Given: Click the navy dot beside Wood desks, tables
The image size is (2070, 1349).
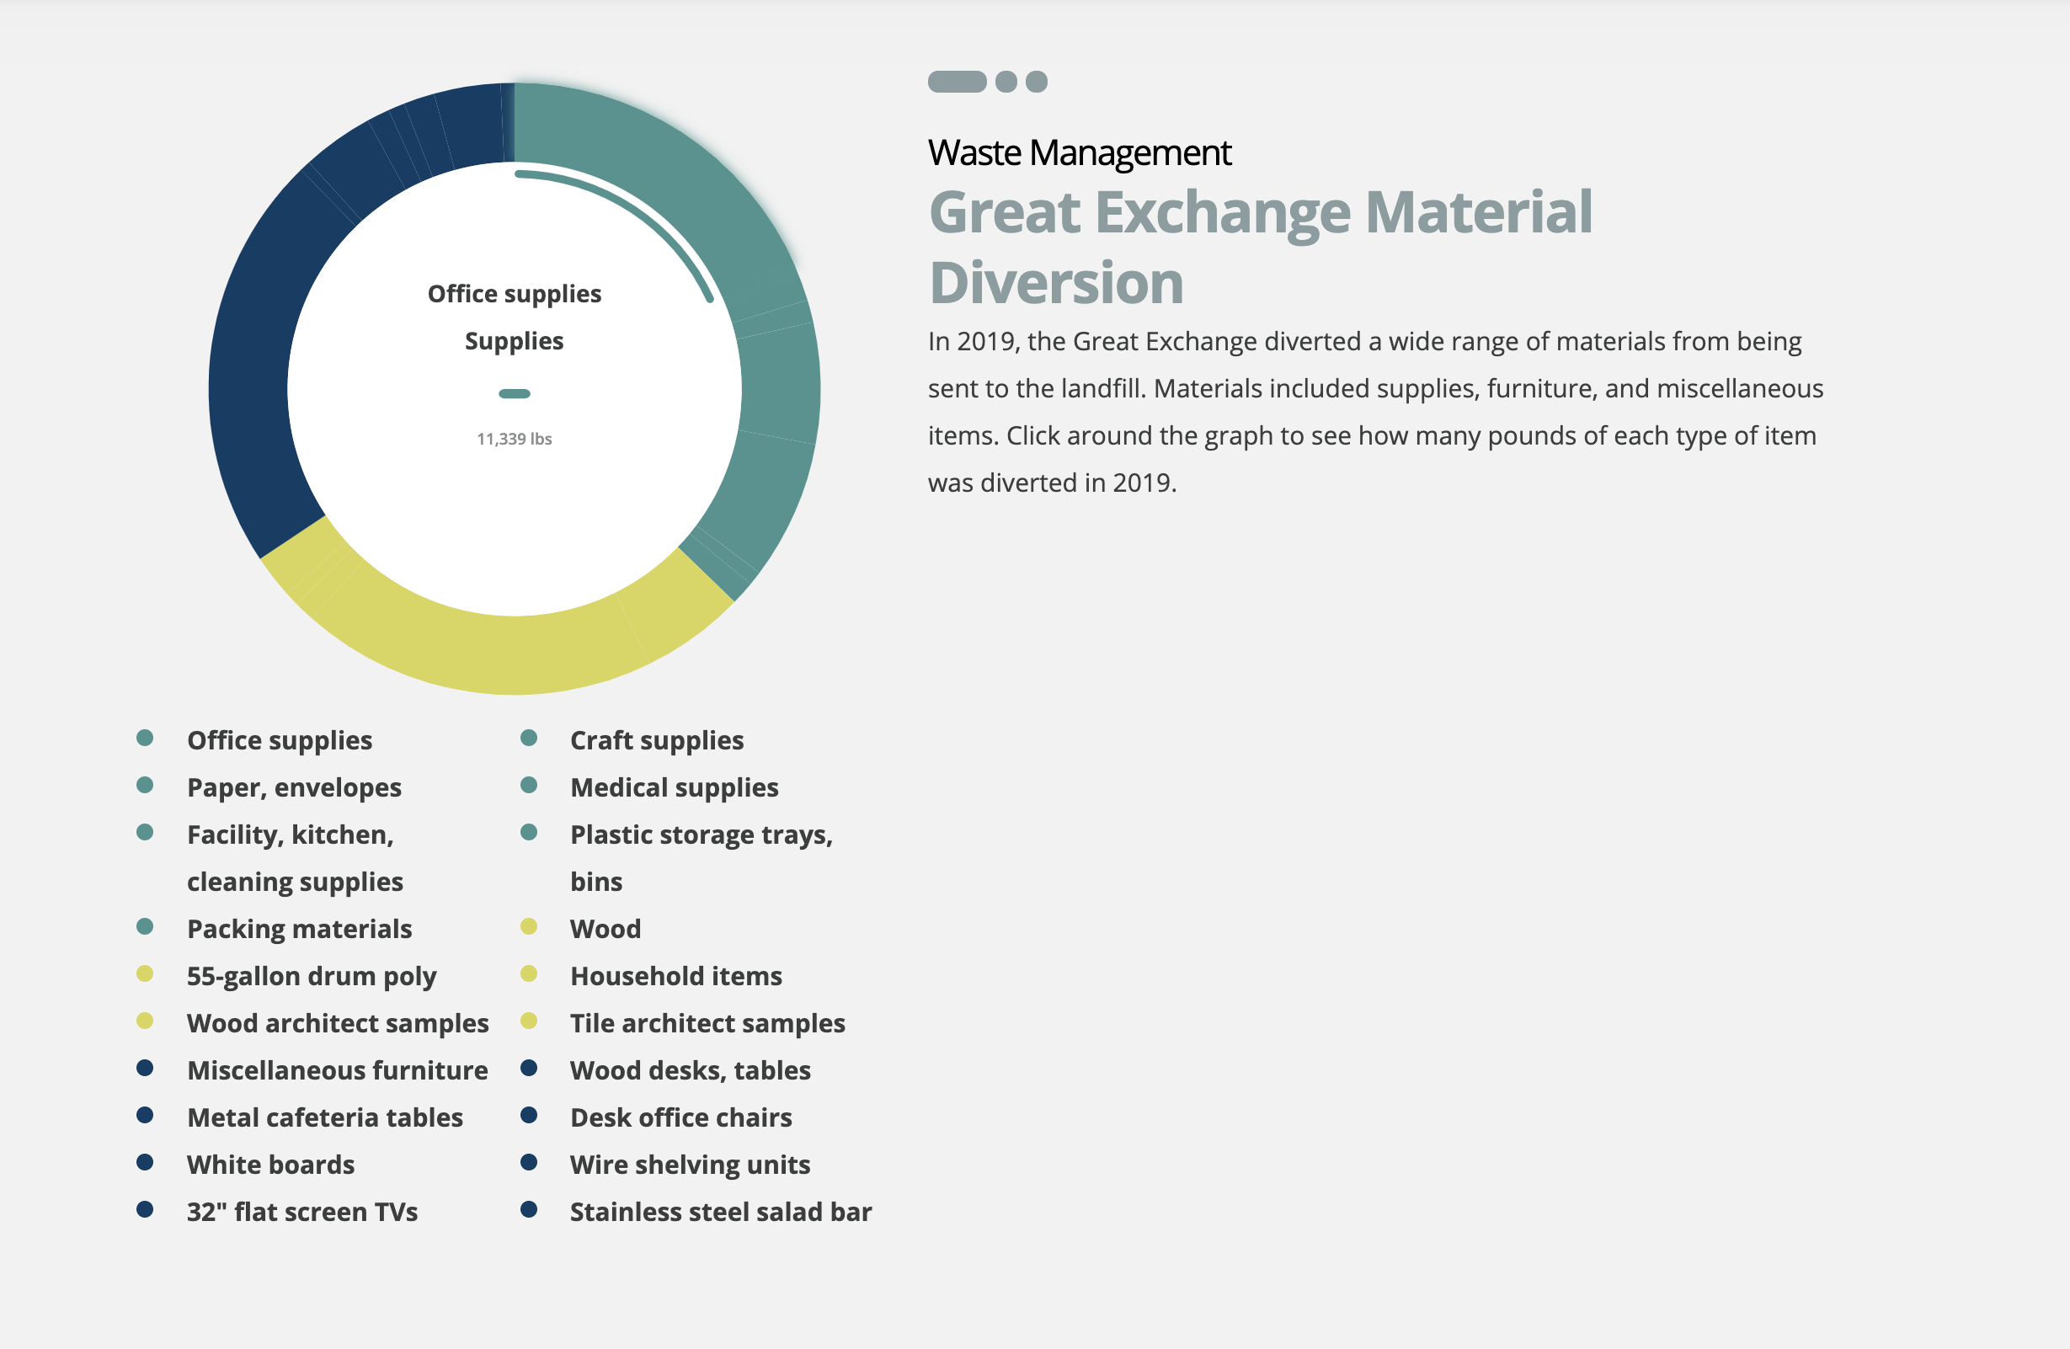Looking at the screenshot, I should coord(529,1068).
